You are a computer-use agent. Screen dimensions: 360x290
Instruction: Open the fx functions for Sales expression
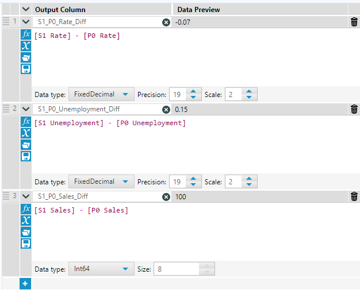pyautogui.click(x=25, y=209)
